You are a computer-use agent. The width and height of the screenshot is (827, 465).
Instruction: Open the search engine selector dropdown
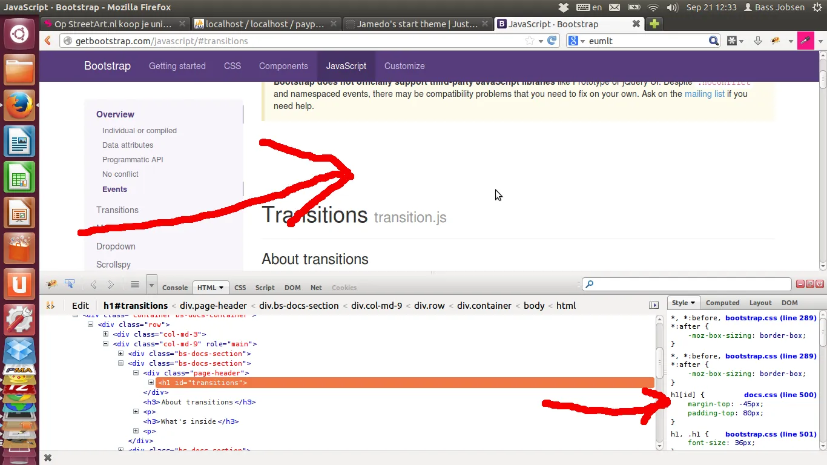(578, 41)
